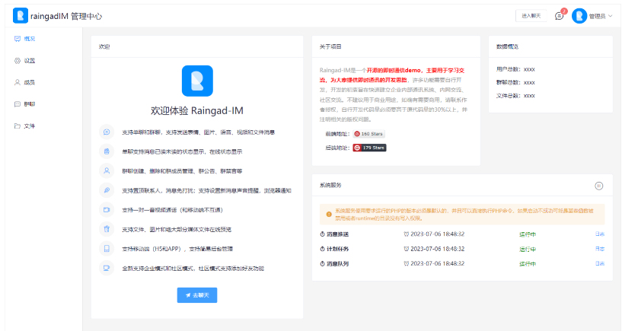The image size is (622, 331).
Task: Open the 设置 settings sidebar item
Action: [x=25, y=60]
